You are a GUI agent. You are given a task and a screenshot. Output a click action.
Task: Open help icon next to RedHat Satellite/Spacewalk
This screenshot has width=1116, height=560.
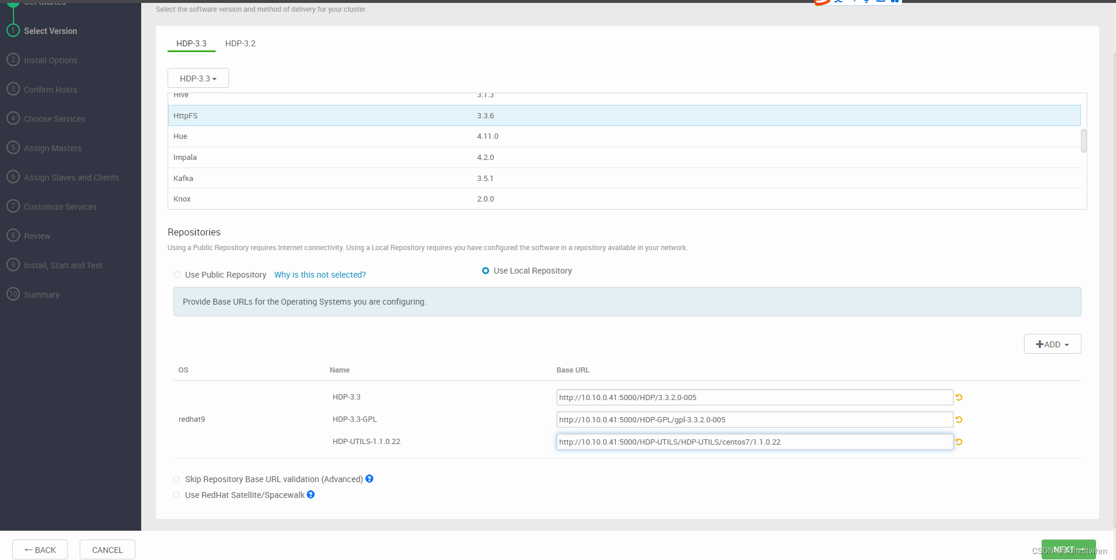311,494
